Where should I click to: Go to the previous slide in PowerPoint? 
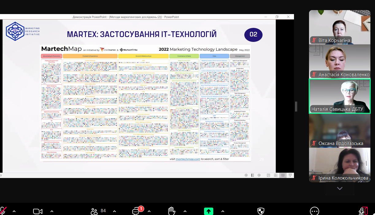[x=246, y=175]
